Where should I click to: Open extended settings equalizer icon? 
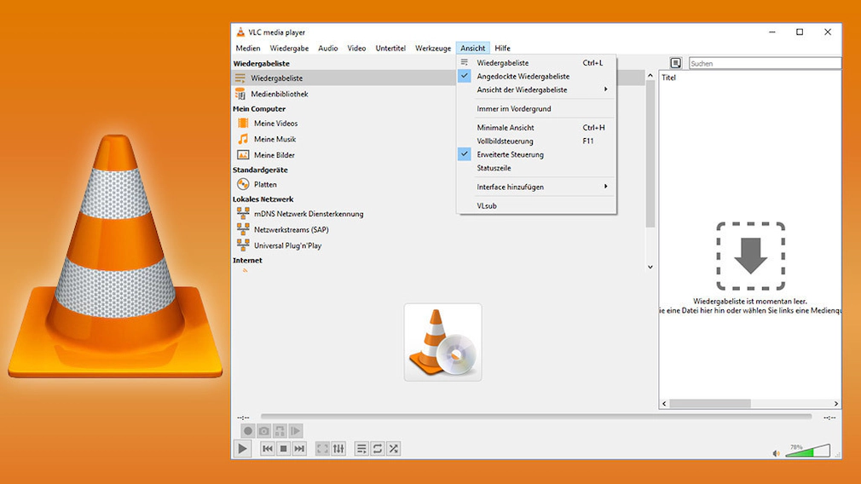pyautogui.click(x=338, y=448)
